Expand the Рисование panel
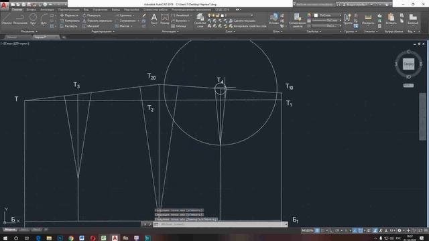Image resolution: width=429 pixels, height=241 pixels. 29,31
